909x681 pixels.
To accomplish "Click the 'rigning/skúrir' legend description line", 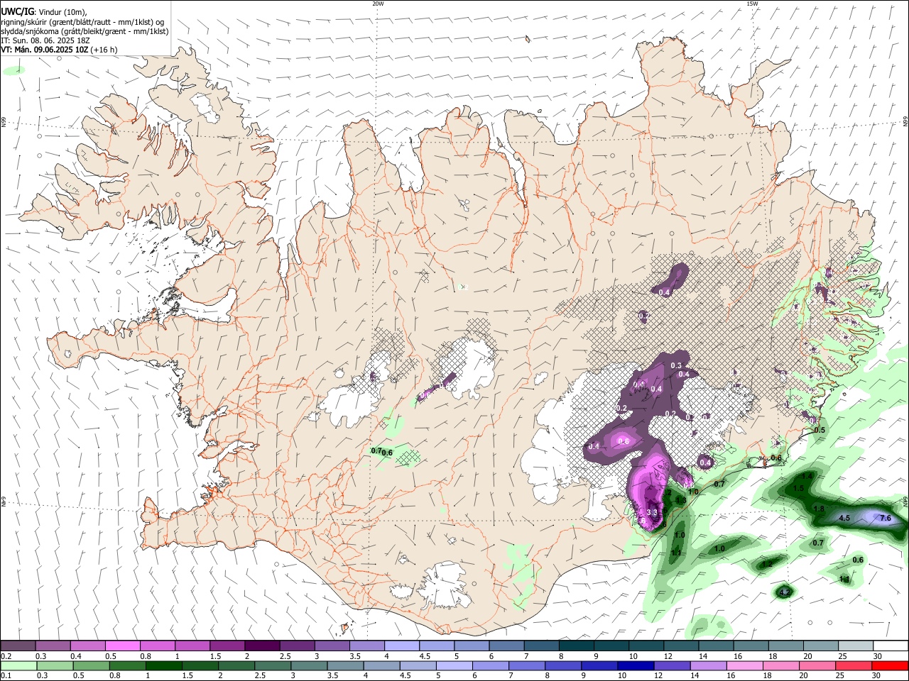I will point(83,22).
